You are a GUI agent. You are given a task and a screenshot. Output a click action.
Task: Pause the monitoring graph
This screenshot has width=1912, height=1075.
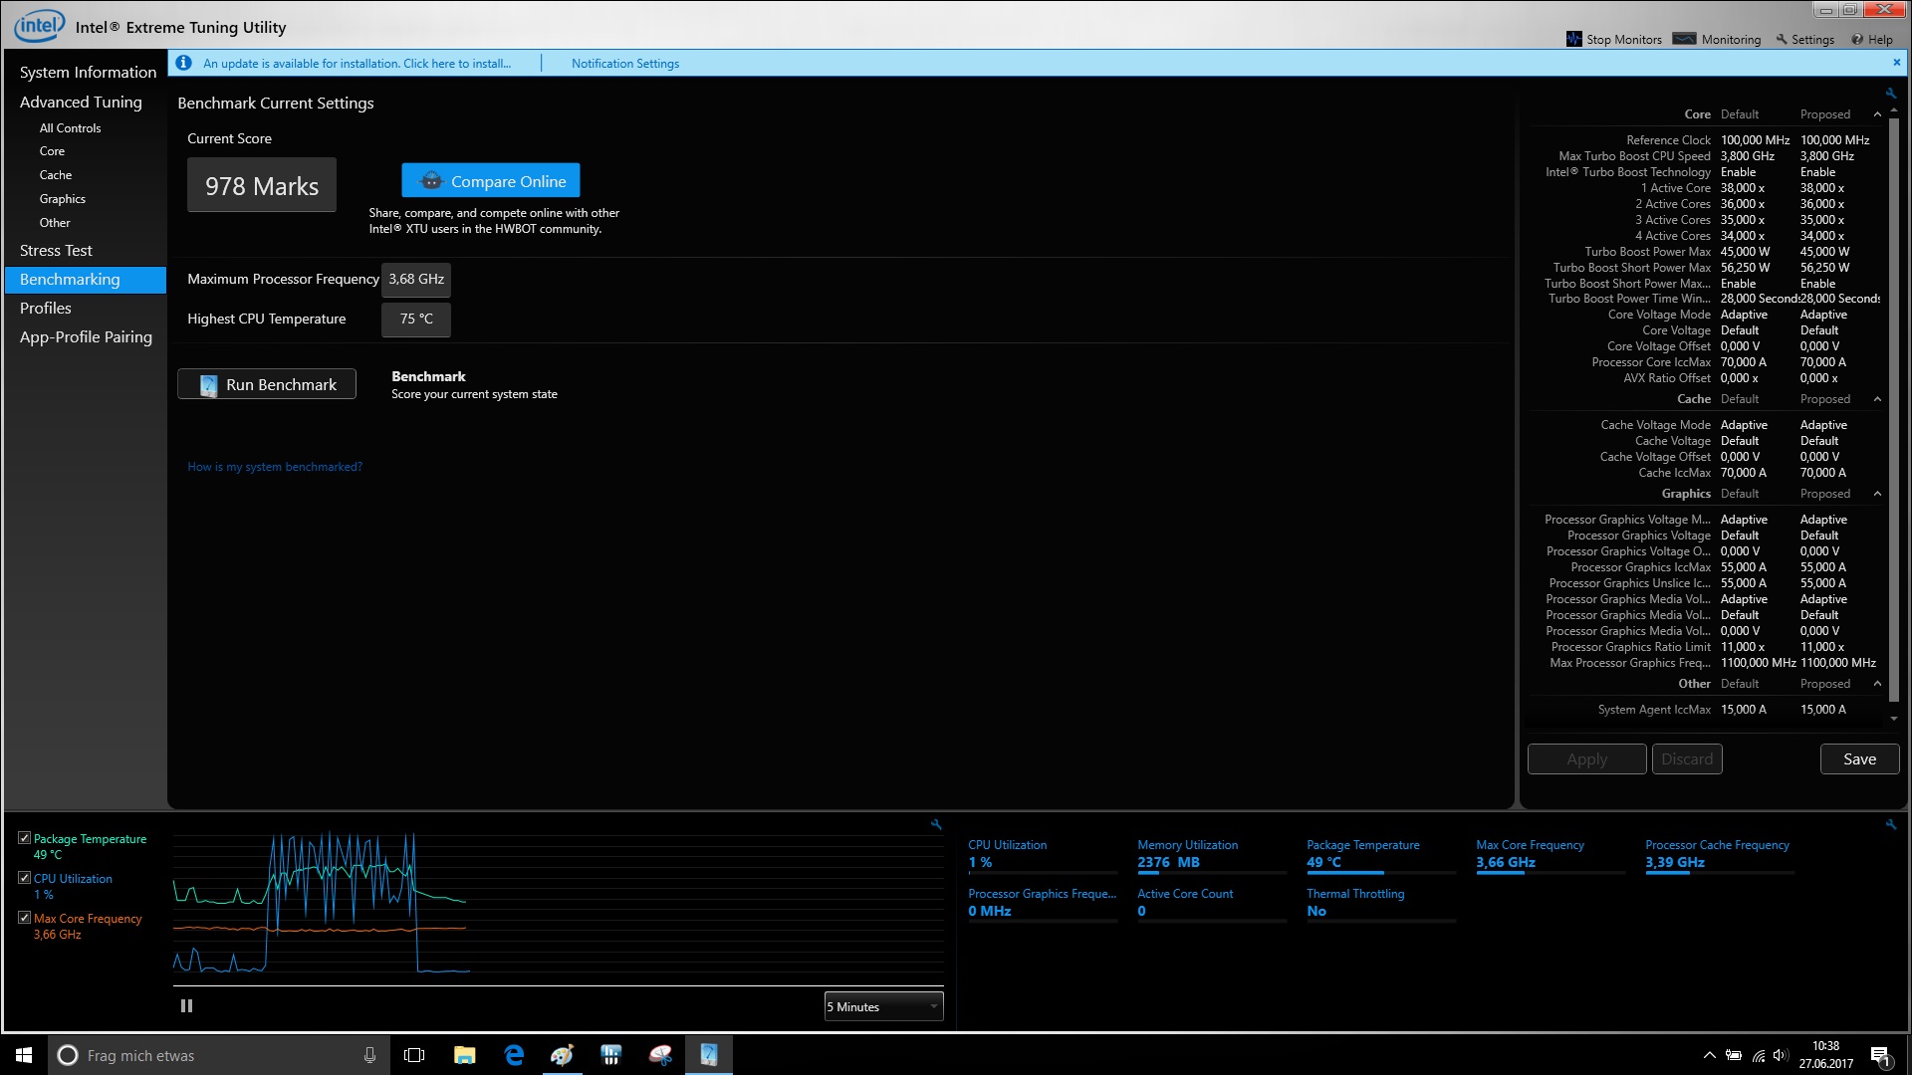[186, 1005]
